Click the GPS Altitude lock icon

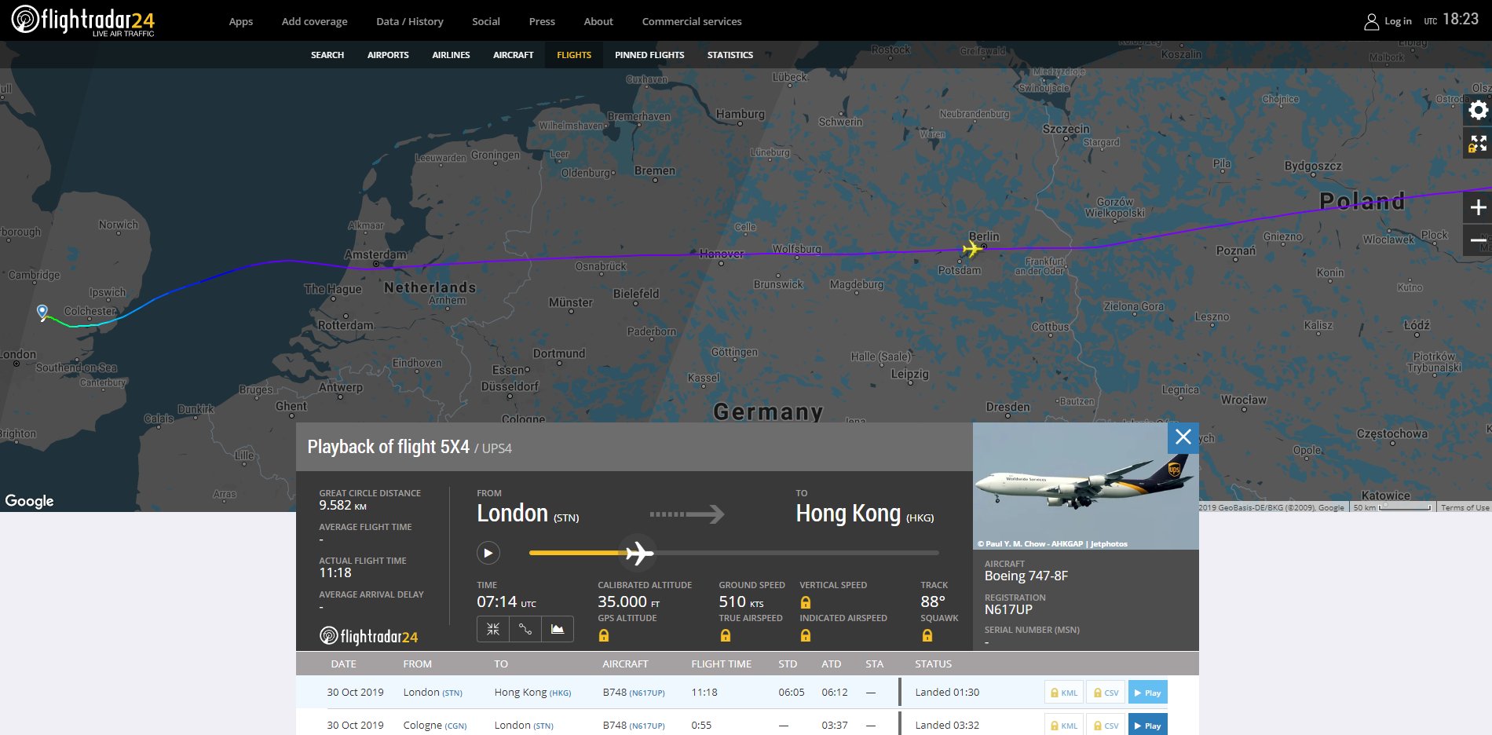(x=603, y=635)
